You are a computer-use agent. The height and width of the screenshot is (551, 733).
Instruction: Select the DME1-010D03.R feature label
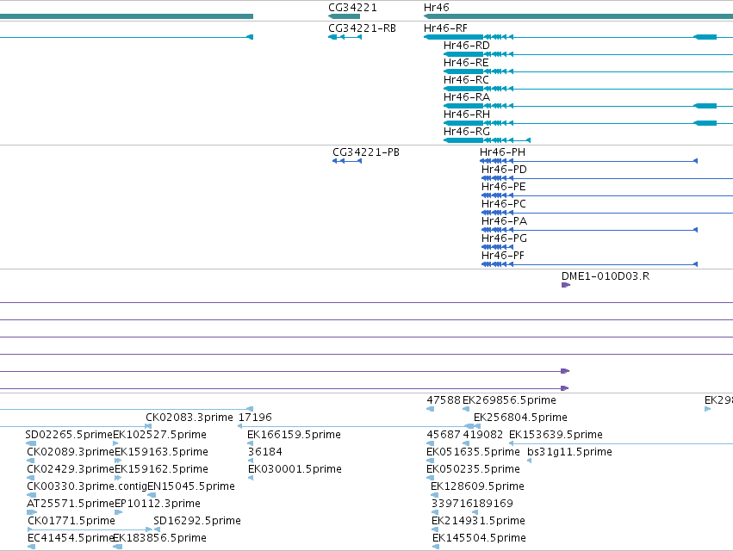point(606,276)
